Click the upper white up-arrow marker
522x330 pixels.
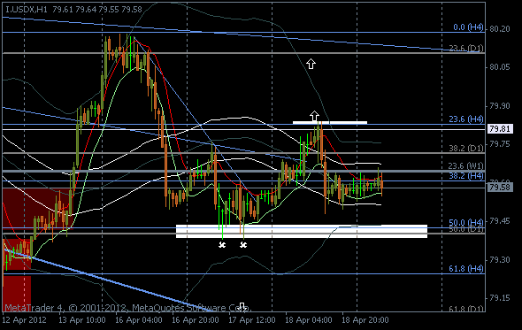(x=311, y=64)
